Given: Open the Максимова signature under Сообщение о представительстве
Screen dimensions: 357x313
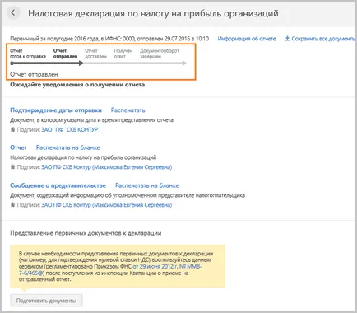Looking at the screenshot, I should coord(107,205).
